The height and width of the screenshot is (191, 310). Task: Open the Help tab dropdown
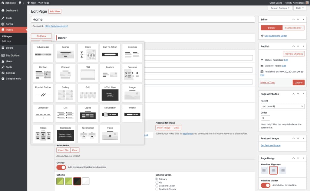click(x=300, y=8)
